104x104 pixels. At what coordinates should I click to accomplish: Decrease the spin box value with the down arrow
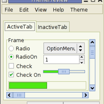[82, 62]
